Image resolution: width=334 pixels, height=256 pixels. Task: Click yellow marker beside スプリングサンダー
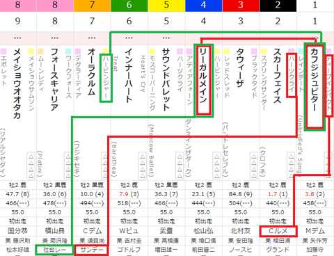click(x=264, y=51)
